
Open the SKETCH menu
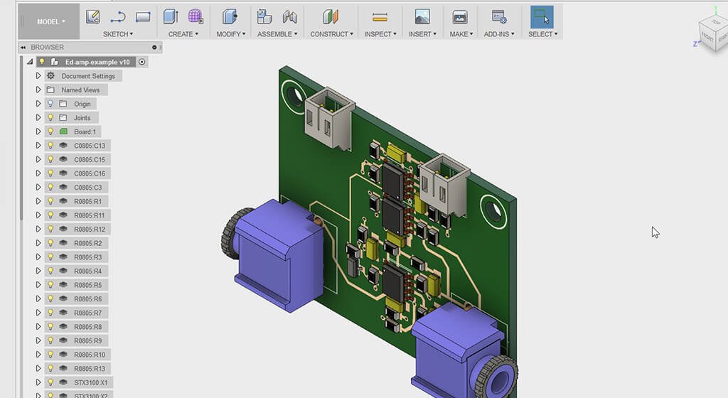[x=118, y=34]
